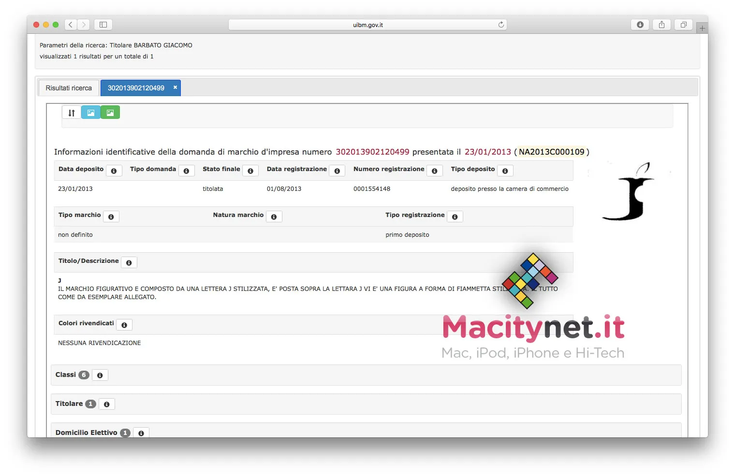
Task: Open info for Numero registrazione field
Action: click(x=435, y=170)
